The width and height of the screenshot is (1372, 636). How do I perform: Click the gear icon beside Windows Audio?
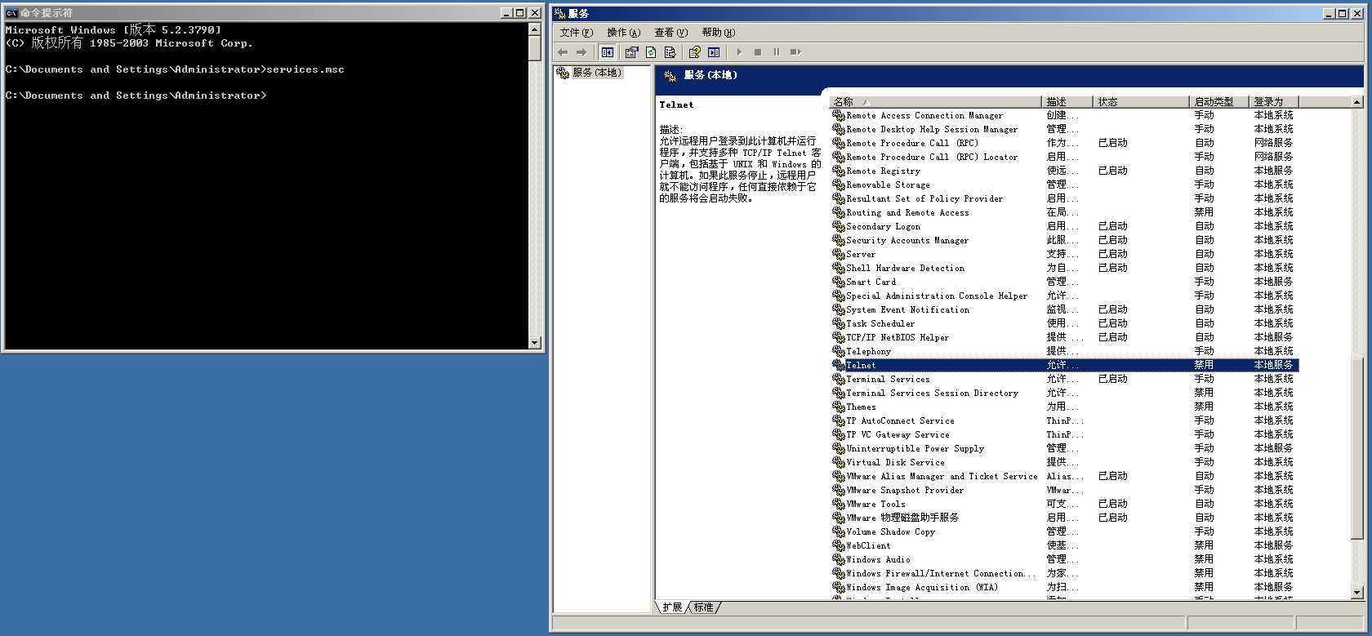pyautogui.click(x=839, y=559)
